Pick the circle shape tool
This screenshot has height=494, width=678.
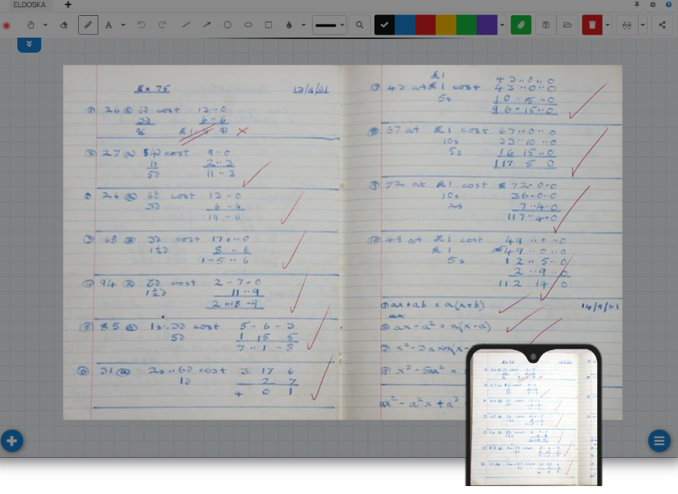pyautogui.click(x=227, y=25)
